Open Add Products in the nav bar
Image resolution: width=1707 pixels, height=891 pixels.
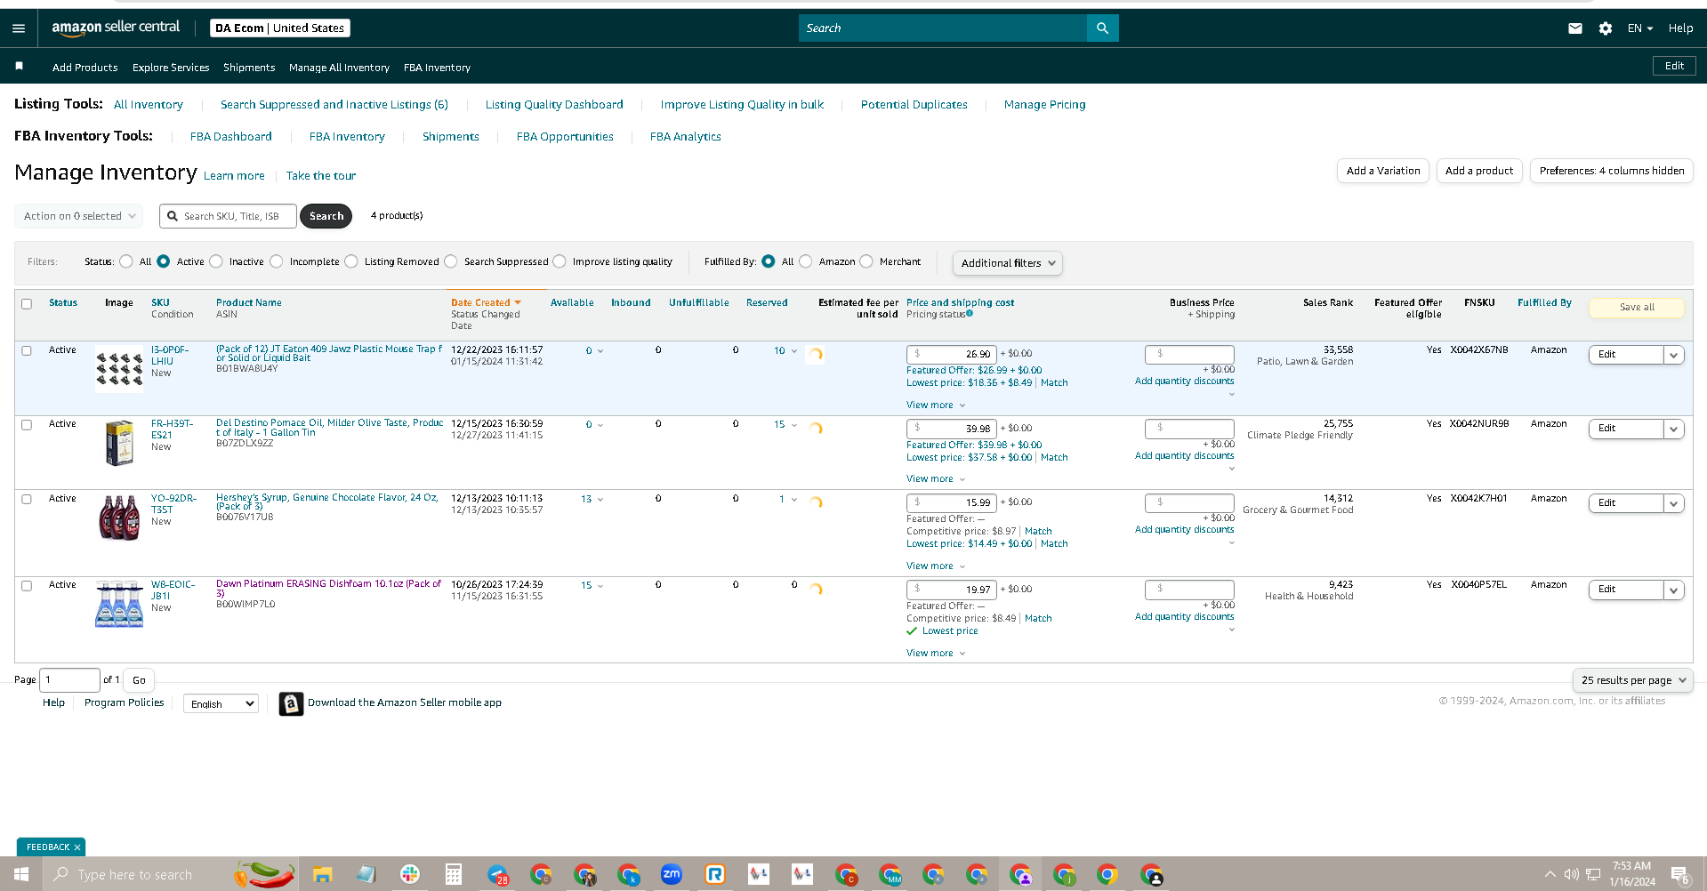coord(85,68)
